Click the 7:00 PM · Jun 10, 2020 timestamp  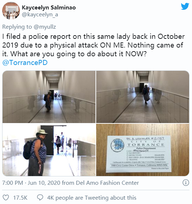pyautogui.click(x=31, y=183)
